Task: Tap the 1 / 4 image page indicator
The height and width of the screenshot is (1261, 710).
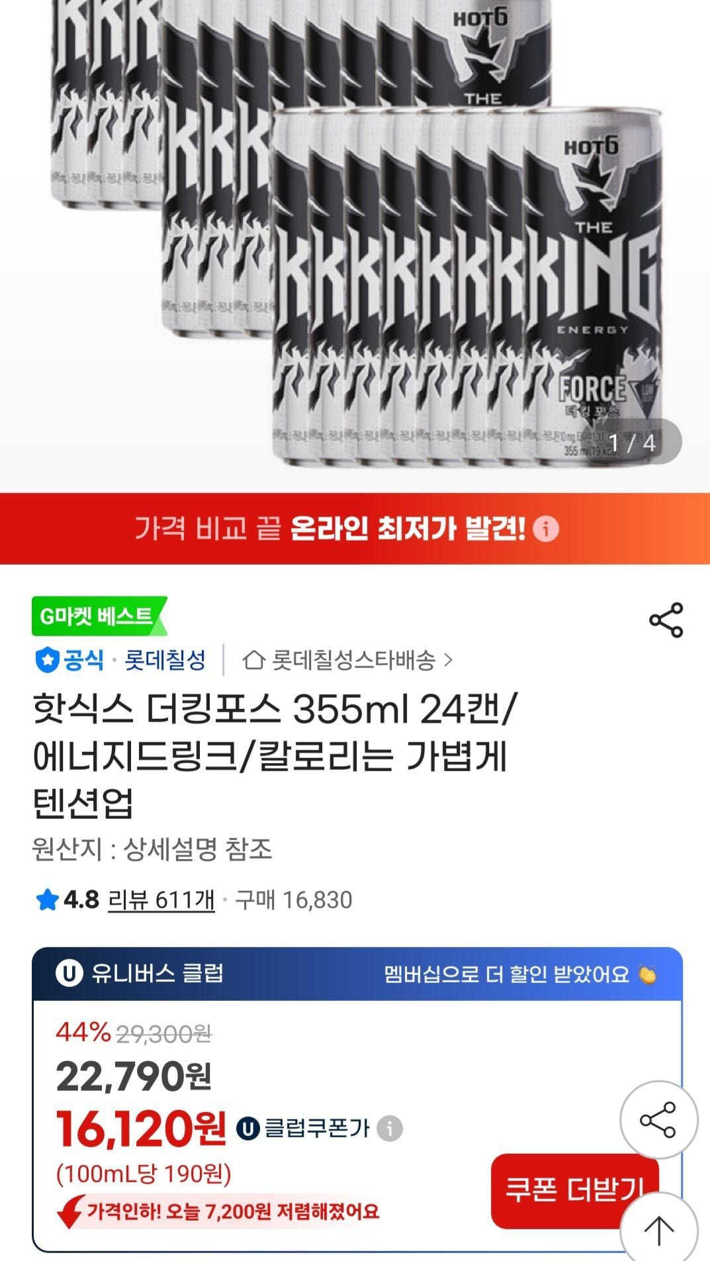Action: click(632, 442)
